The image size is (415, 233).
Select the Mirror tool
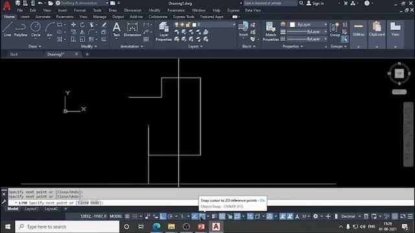82,32
